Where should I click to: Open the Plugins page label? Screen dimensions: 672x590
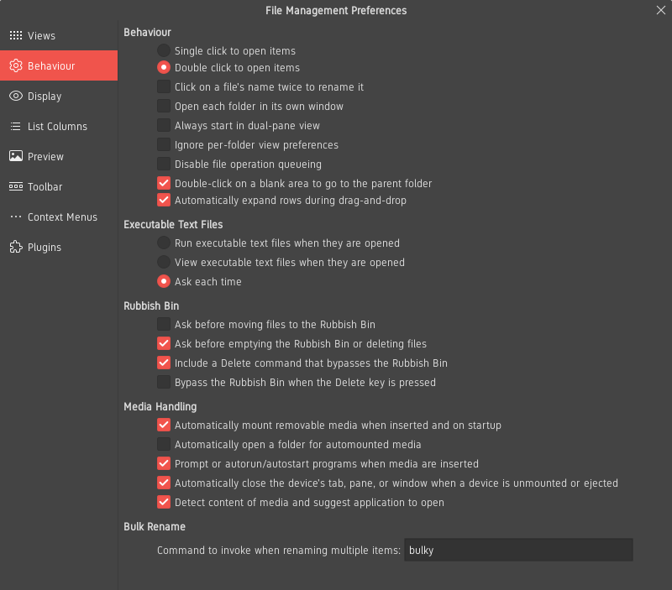pos(45,248)
